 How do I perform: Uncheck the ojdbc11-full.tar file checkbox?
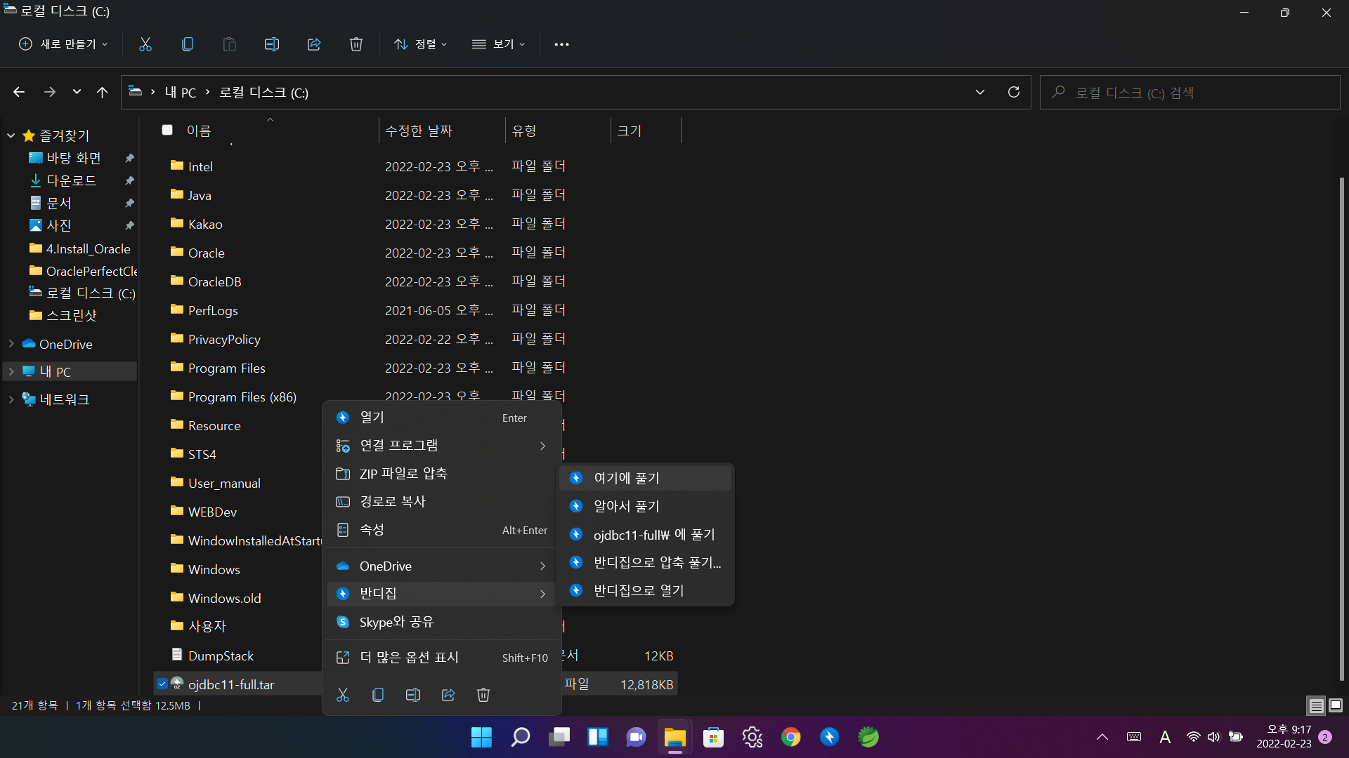(x=162, y=684)
